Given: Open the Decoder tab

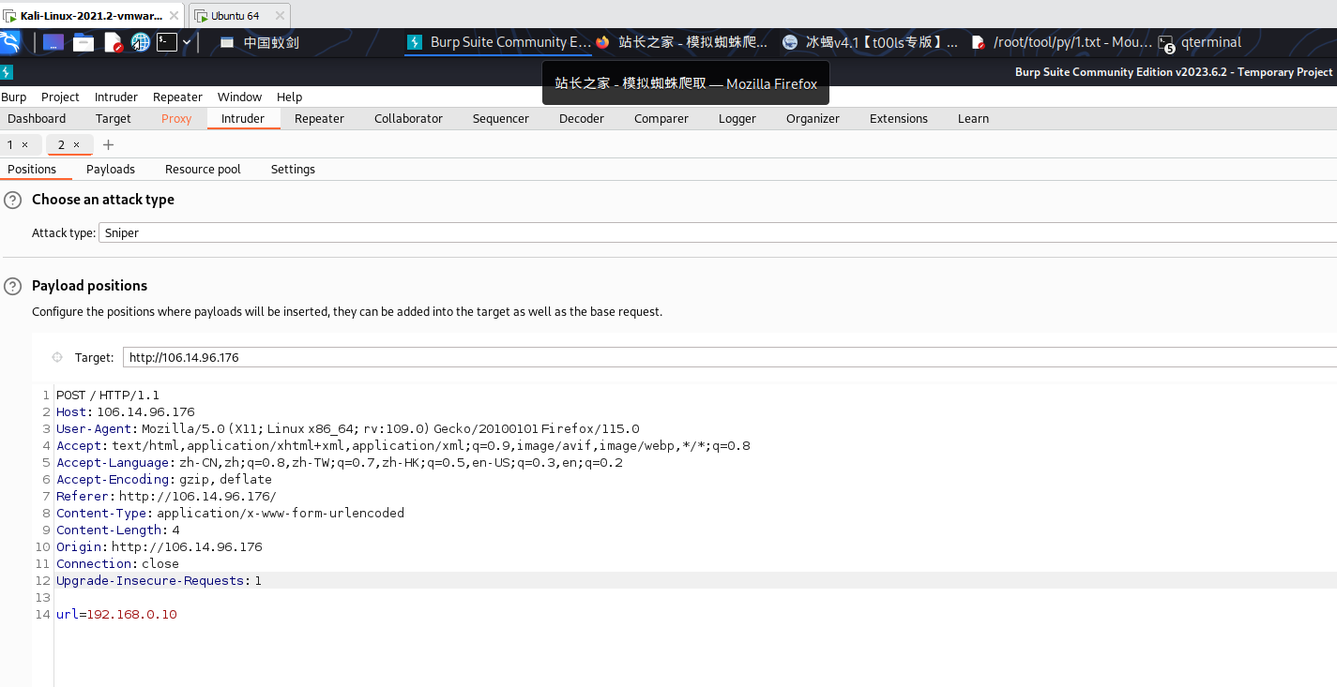Looking at the screenshot, I should click(x=582, y=118).
